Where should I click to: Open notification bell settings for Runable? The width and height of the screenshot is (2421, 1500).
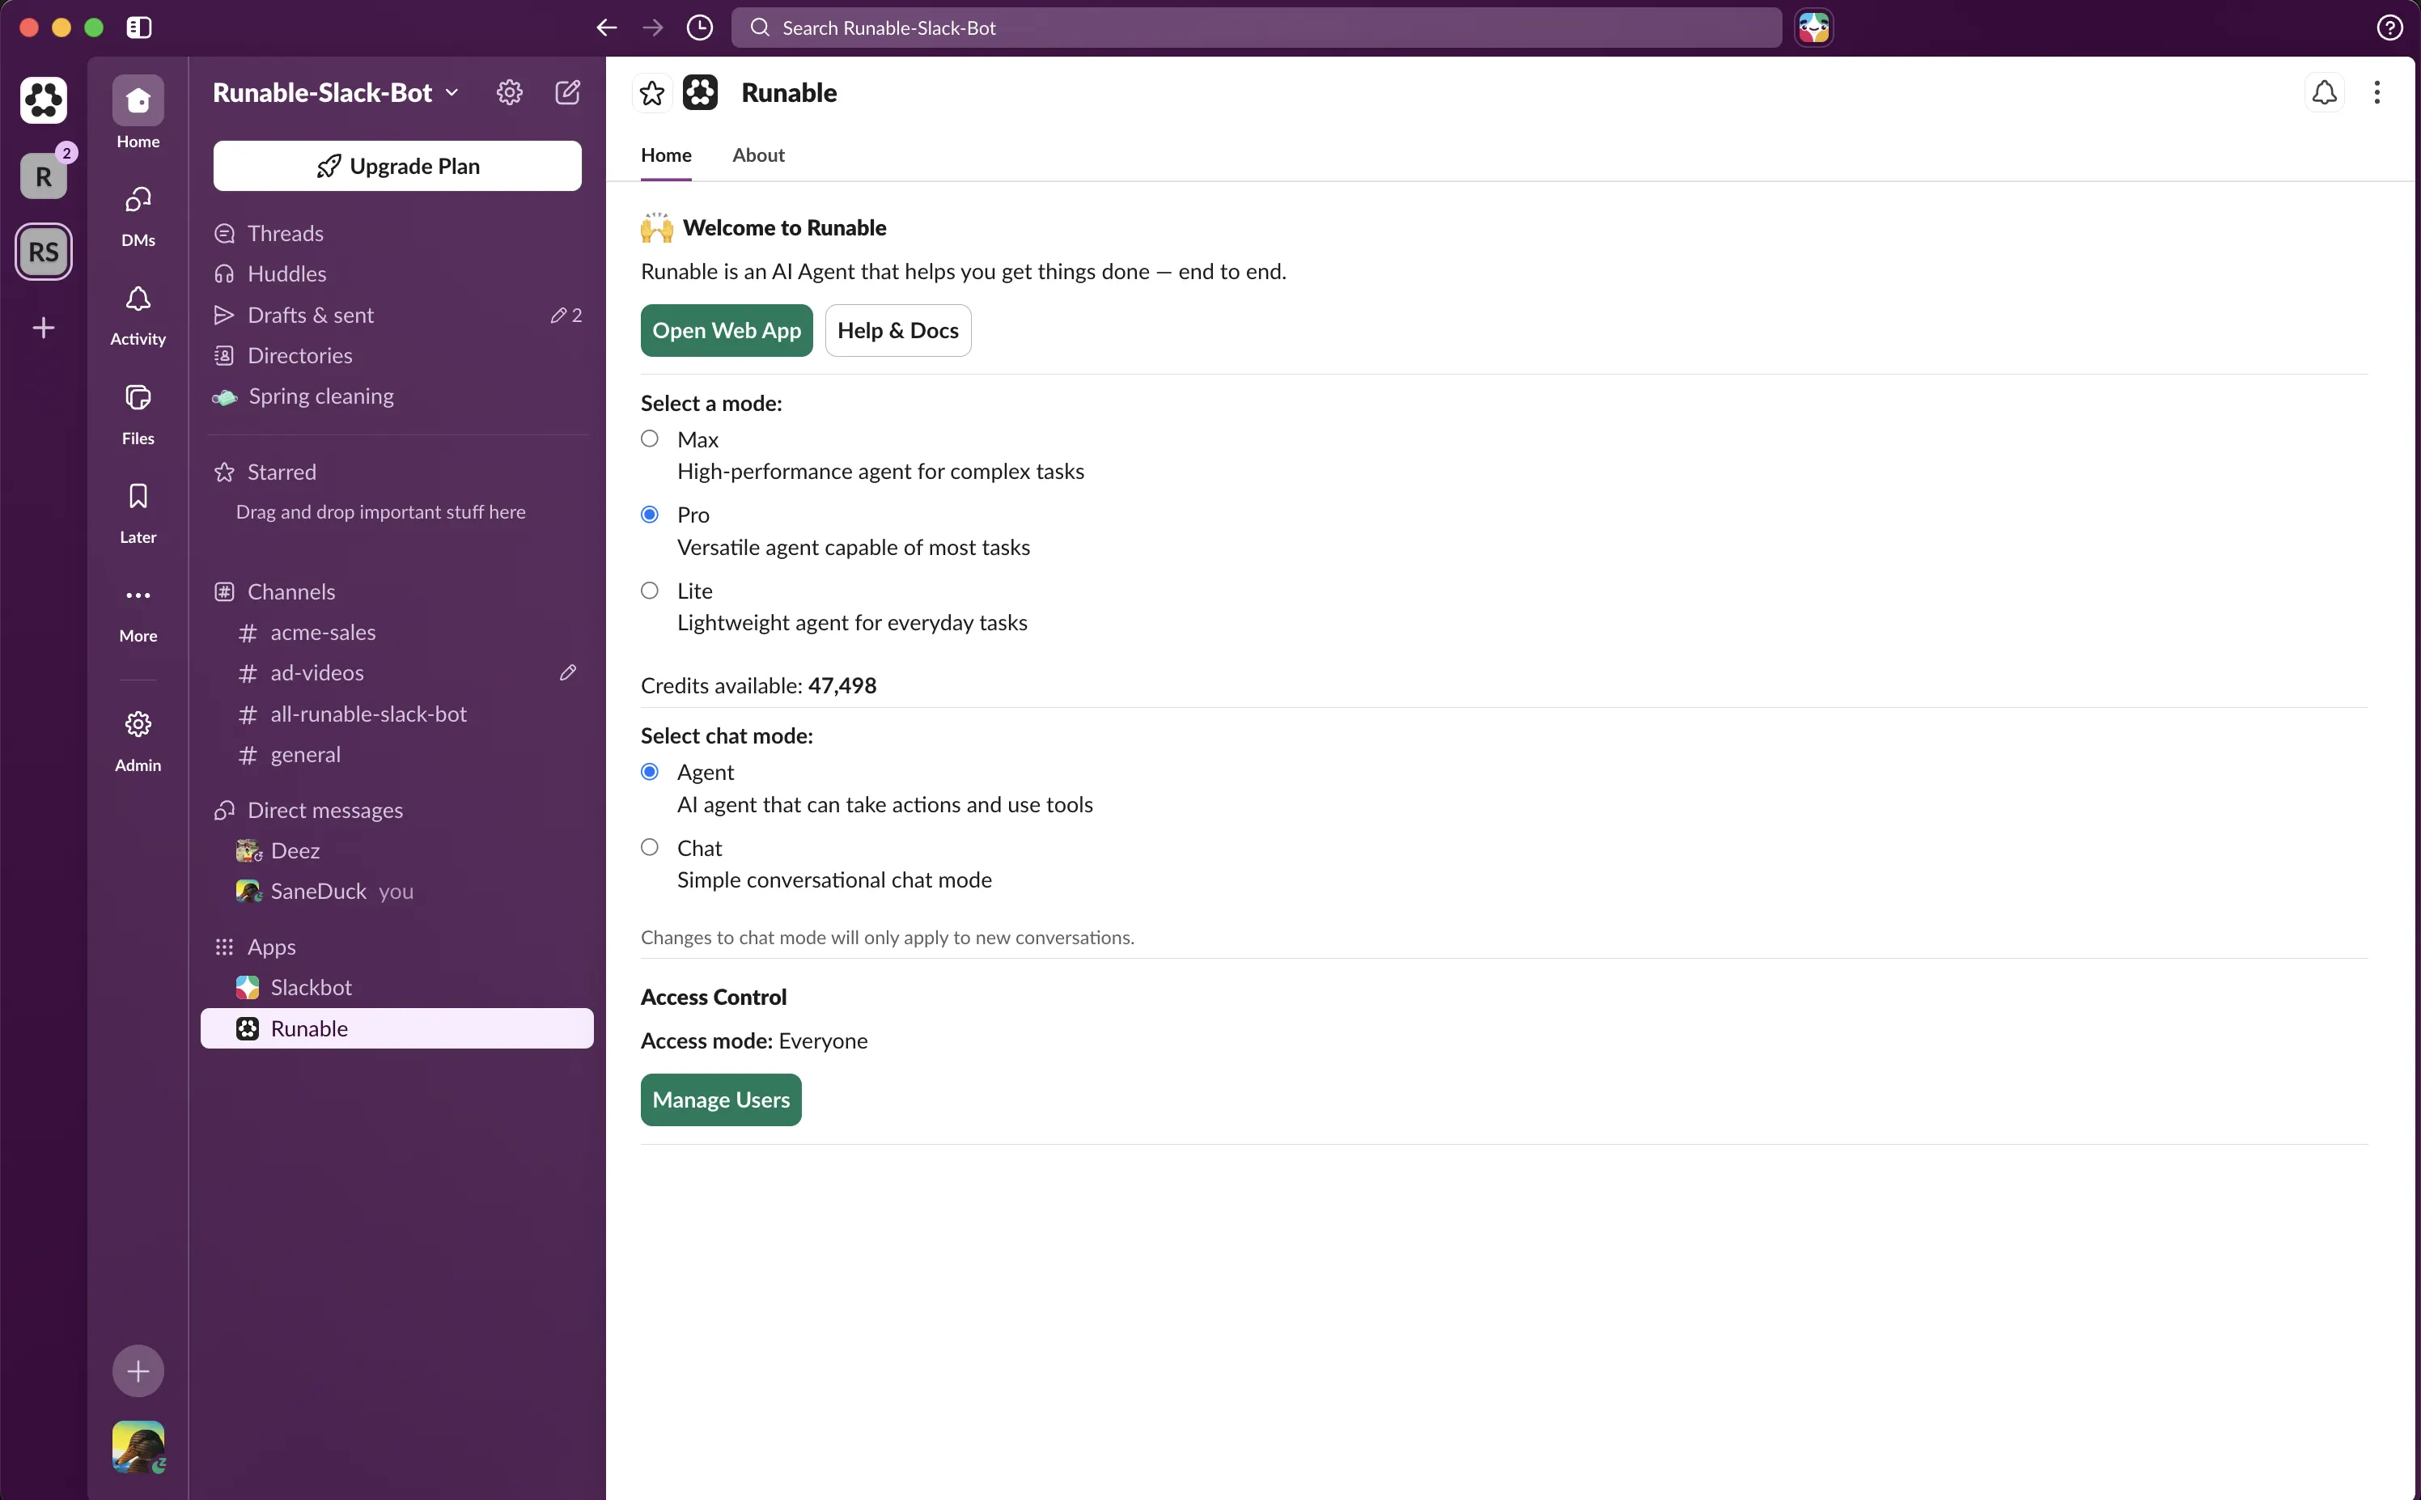2324,92
